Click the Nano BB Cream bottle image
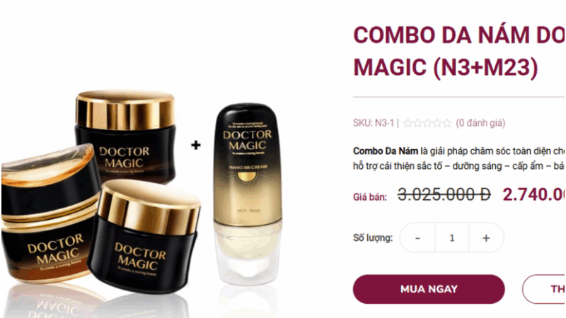 247,193
